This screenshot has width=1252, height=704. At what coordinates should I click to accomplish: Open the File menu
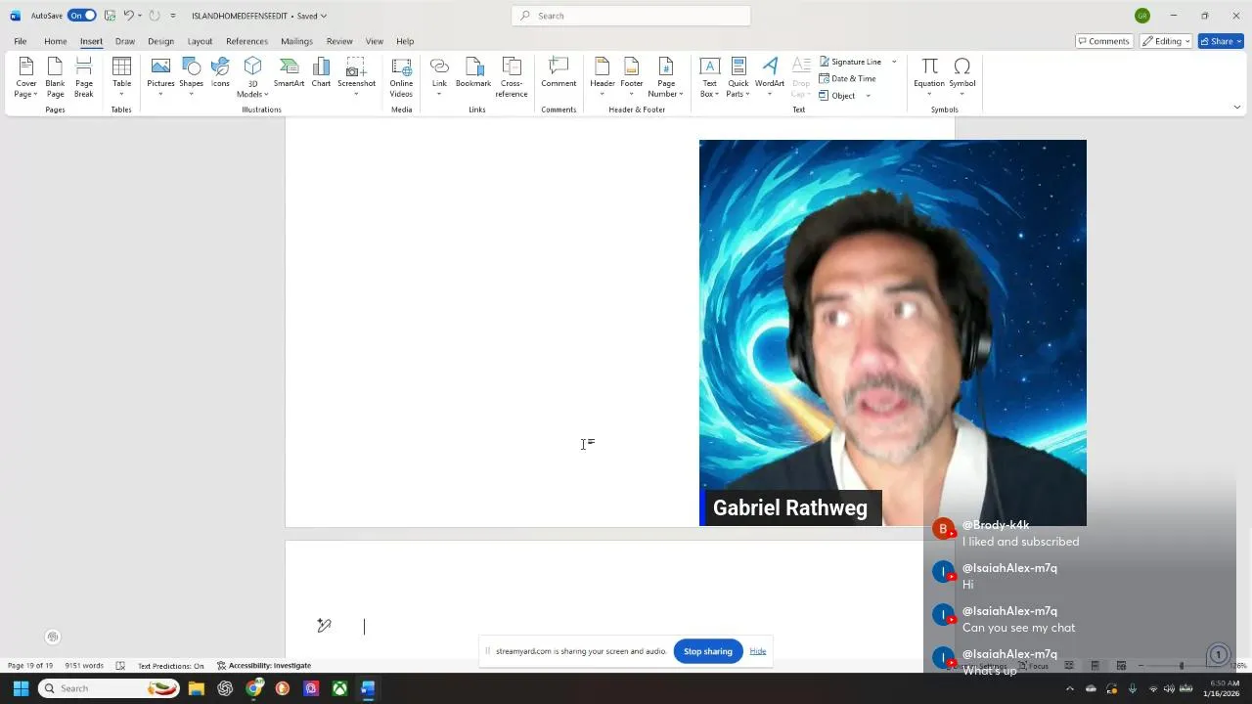[x=20, y=41]
